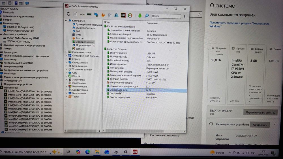Select NVIDIA GeForce GTX 1050 in Device Manager
Screen dimensions: 283x159
pyautogui.click(x=19, y=31)
